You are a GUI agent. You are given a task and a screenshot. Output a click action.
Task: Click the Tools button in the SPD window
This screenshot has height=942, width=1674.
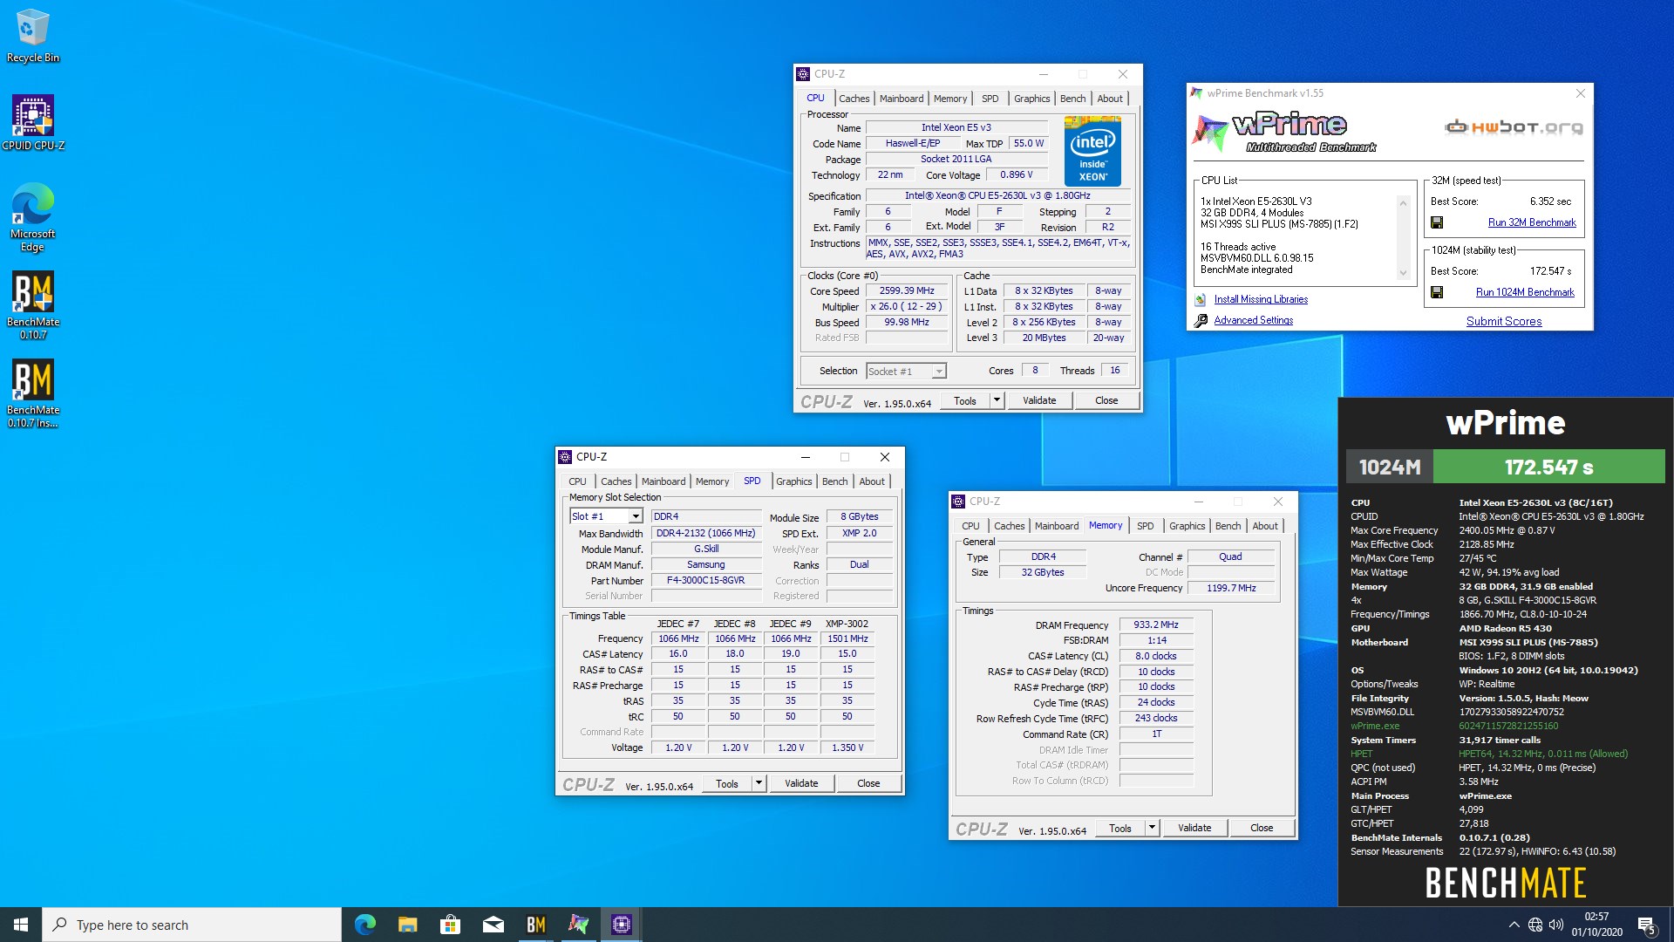[x=727, y=783]
